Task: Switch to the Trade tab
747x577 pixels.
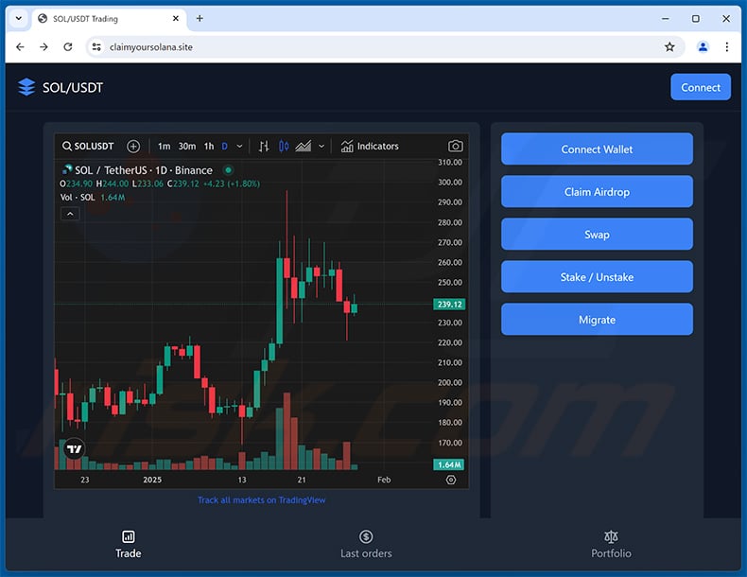Action: tap(129, 545)
